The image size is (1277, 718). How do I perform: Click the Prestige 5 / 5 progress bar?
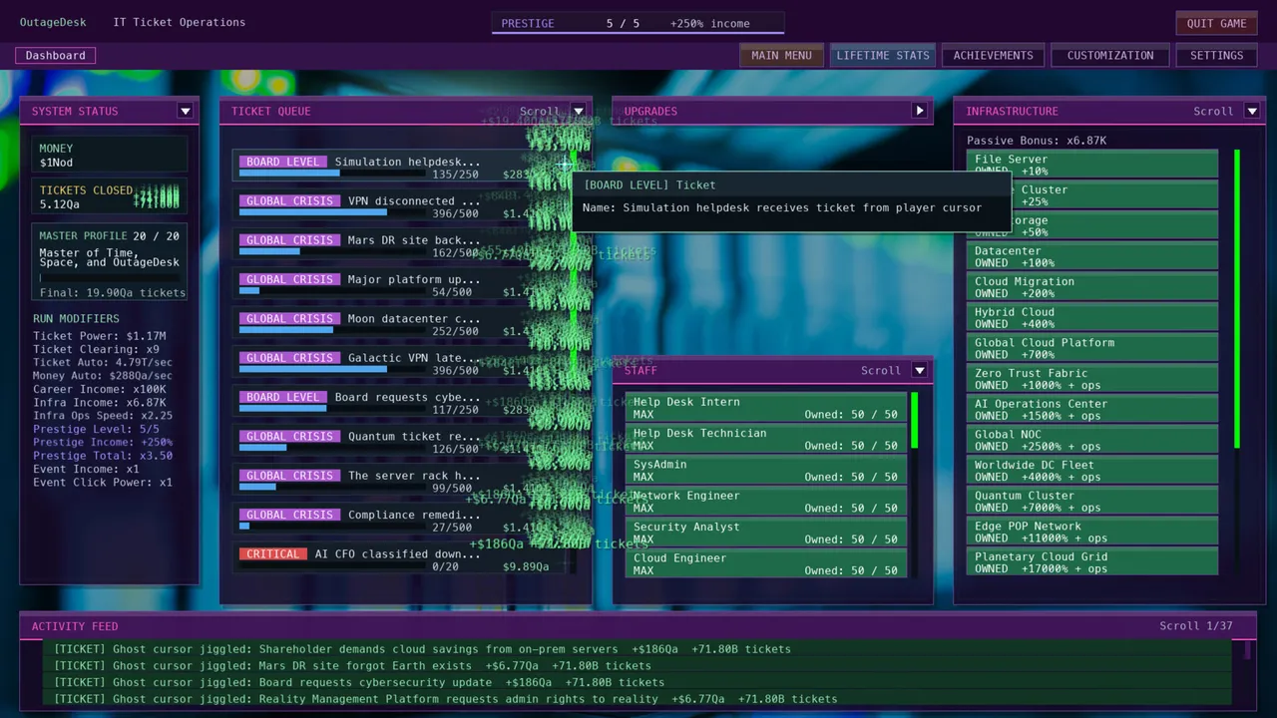(638, 23)
